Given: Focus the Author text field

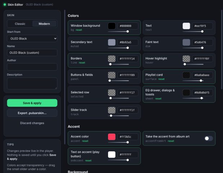Looking at the screenshot, I should pos(32,67).
